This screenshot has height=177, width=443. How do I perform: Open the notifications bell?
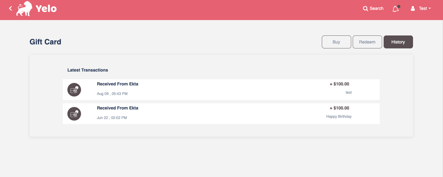pos(396,9)
